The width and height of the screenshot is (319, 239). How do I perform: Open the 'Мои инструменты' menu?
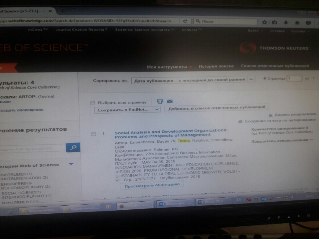pyautogui.click(x=169, y=67)
